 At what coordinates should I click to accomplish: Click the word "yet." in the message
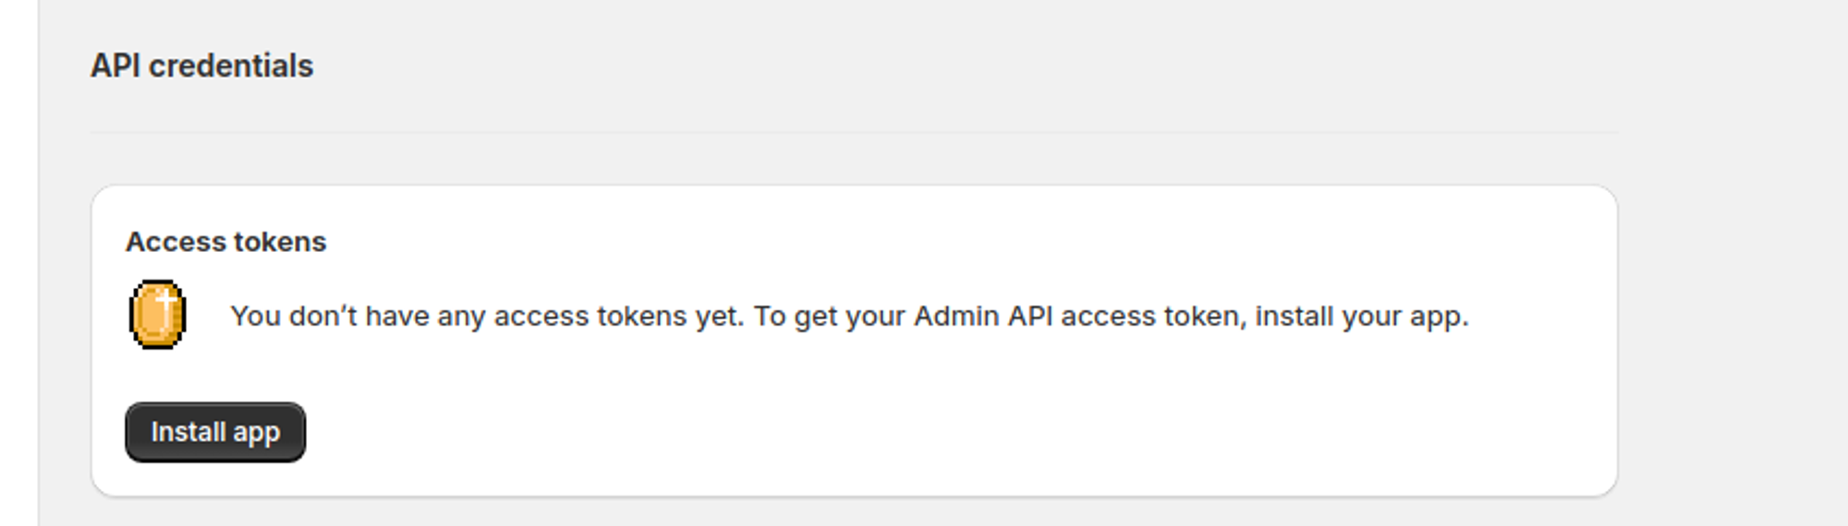click(x=720, y=317)
